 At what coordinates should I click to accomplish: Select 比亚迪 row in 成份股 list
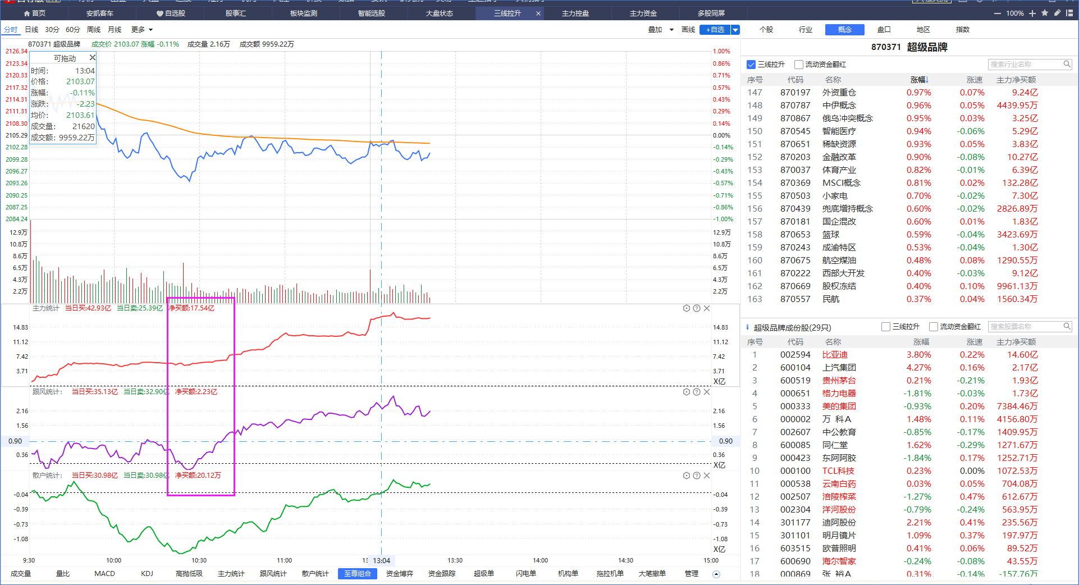tap(909, 355)
